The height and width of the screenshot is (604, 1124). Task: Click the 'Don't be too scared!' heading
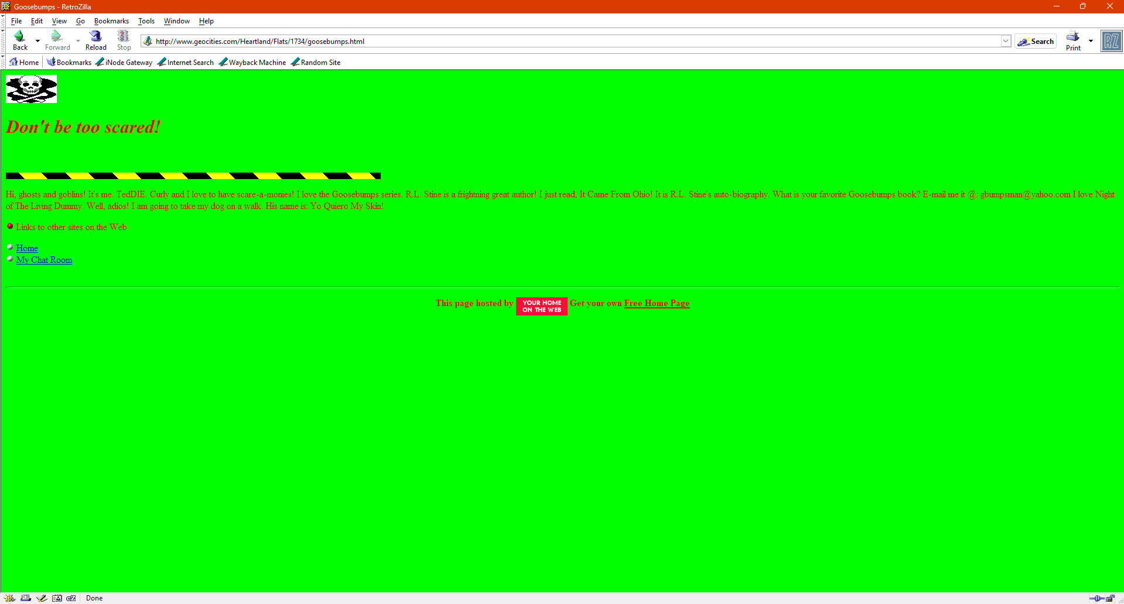(x=83, y=127)
